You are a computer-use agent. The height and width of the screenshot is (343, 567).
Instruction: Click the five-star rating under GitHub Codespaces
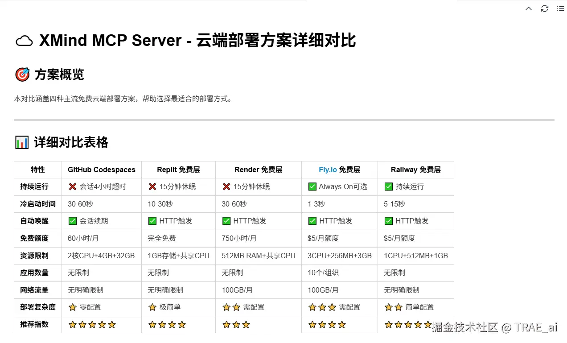point(92,324)
